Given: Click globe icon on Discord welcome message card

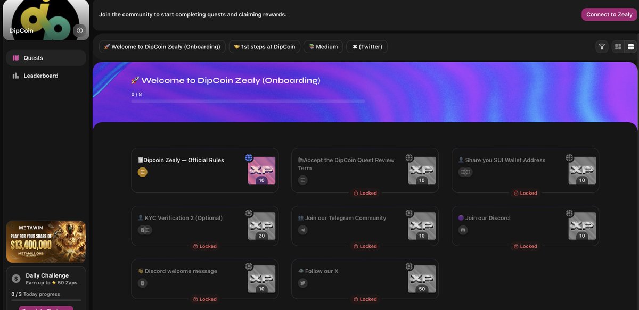Looking at the screenshot, I should [249, 266].
